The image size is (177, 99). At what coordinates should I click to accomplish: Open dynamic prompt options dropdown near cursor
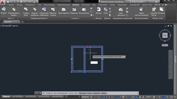[x=124, y=57]
